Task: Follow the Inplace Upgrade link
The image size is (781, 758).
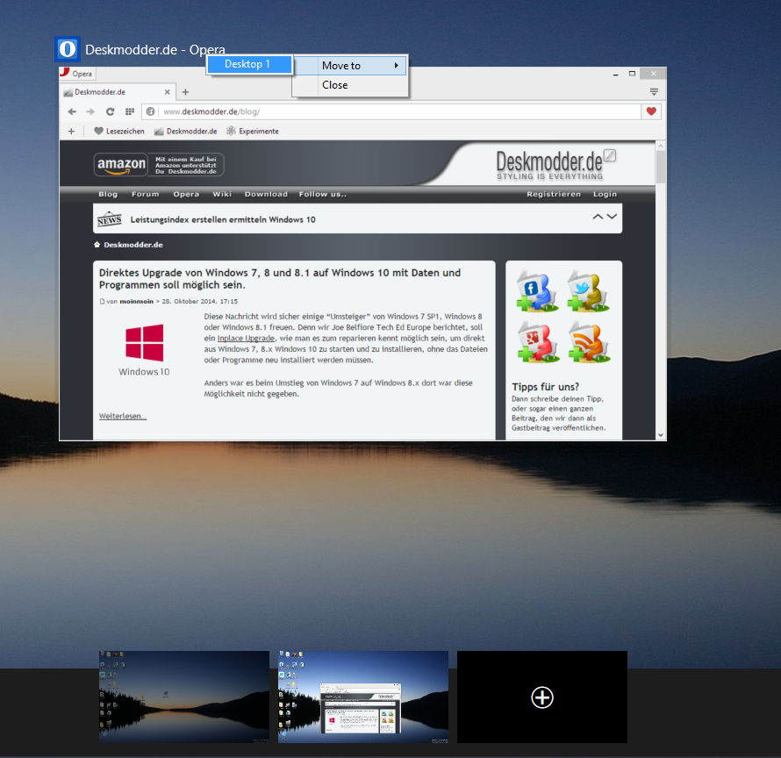Action: [x=246, y=338]
